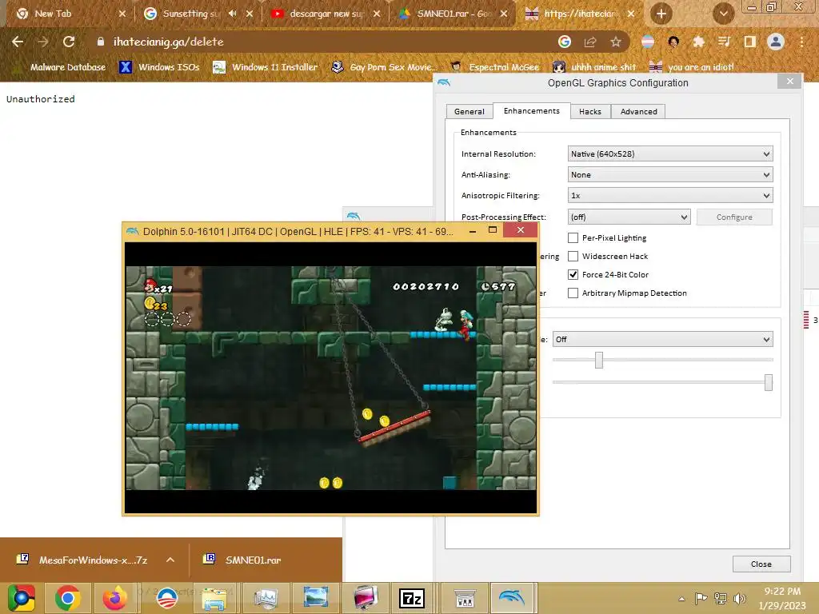Image resolution: width=819 pixels, height=614 pixels.
Task: Switch to the SMNE01.rar Google Drive tab
Action: point(453,14)
